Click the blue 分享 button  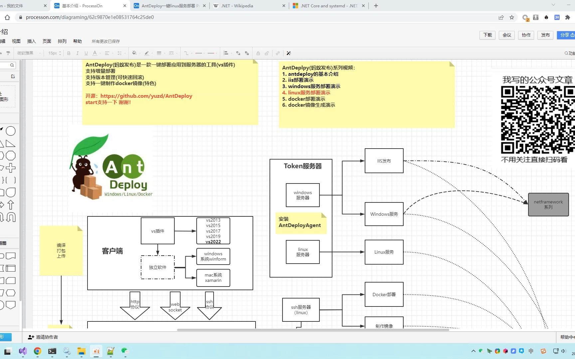[566, 35]
